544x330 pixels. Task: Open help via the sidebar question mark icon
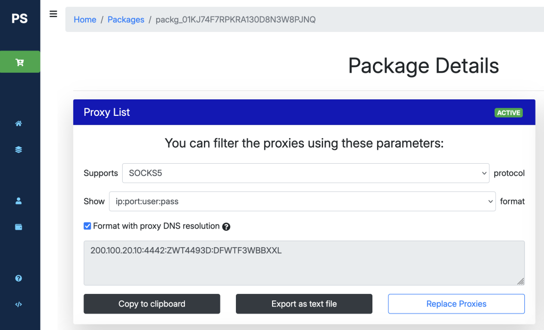click(x=19, y=278)
